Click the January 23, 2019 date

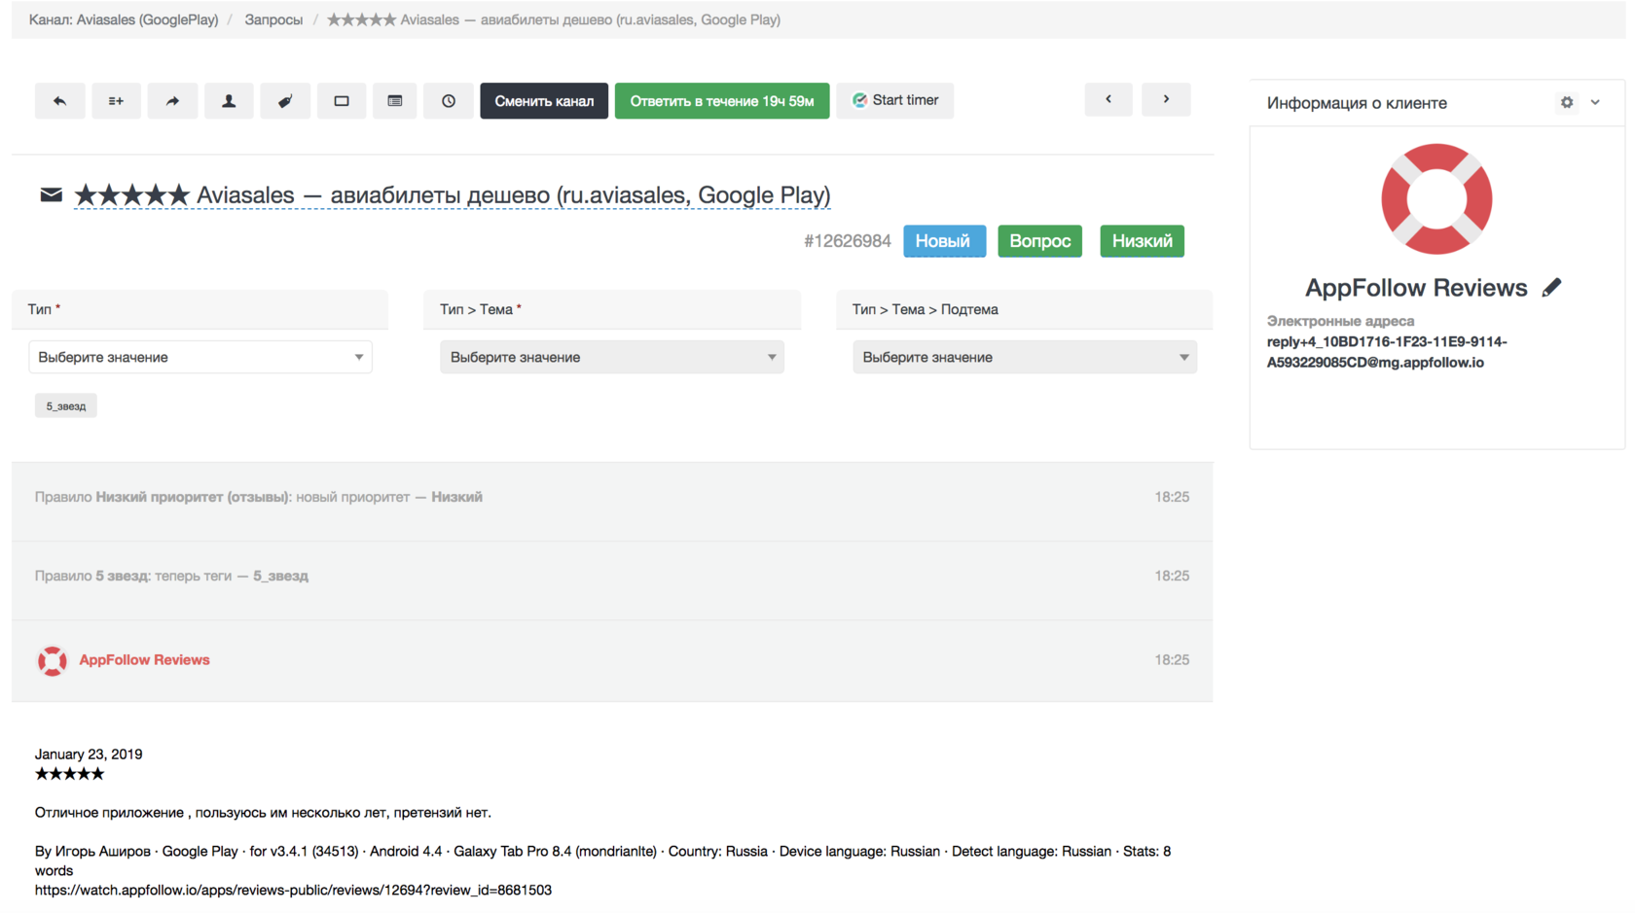[x=89, y=755]
